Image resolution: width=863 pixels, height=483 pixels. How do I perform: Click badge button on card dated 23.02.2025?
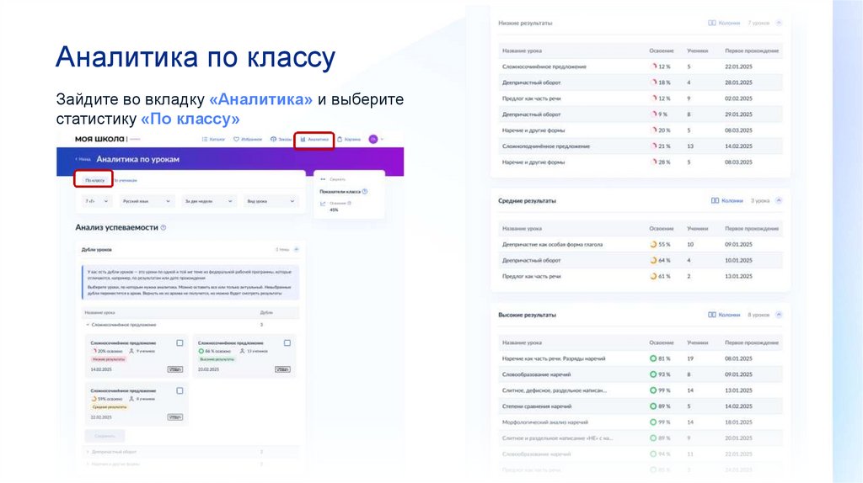(x=282, y=369)
